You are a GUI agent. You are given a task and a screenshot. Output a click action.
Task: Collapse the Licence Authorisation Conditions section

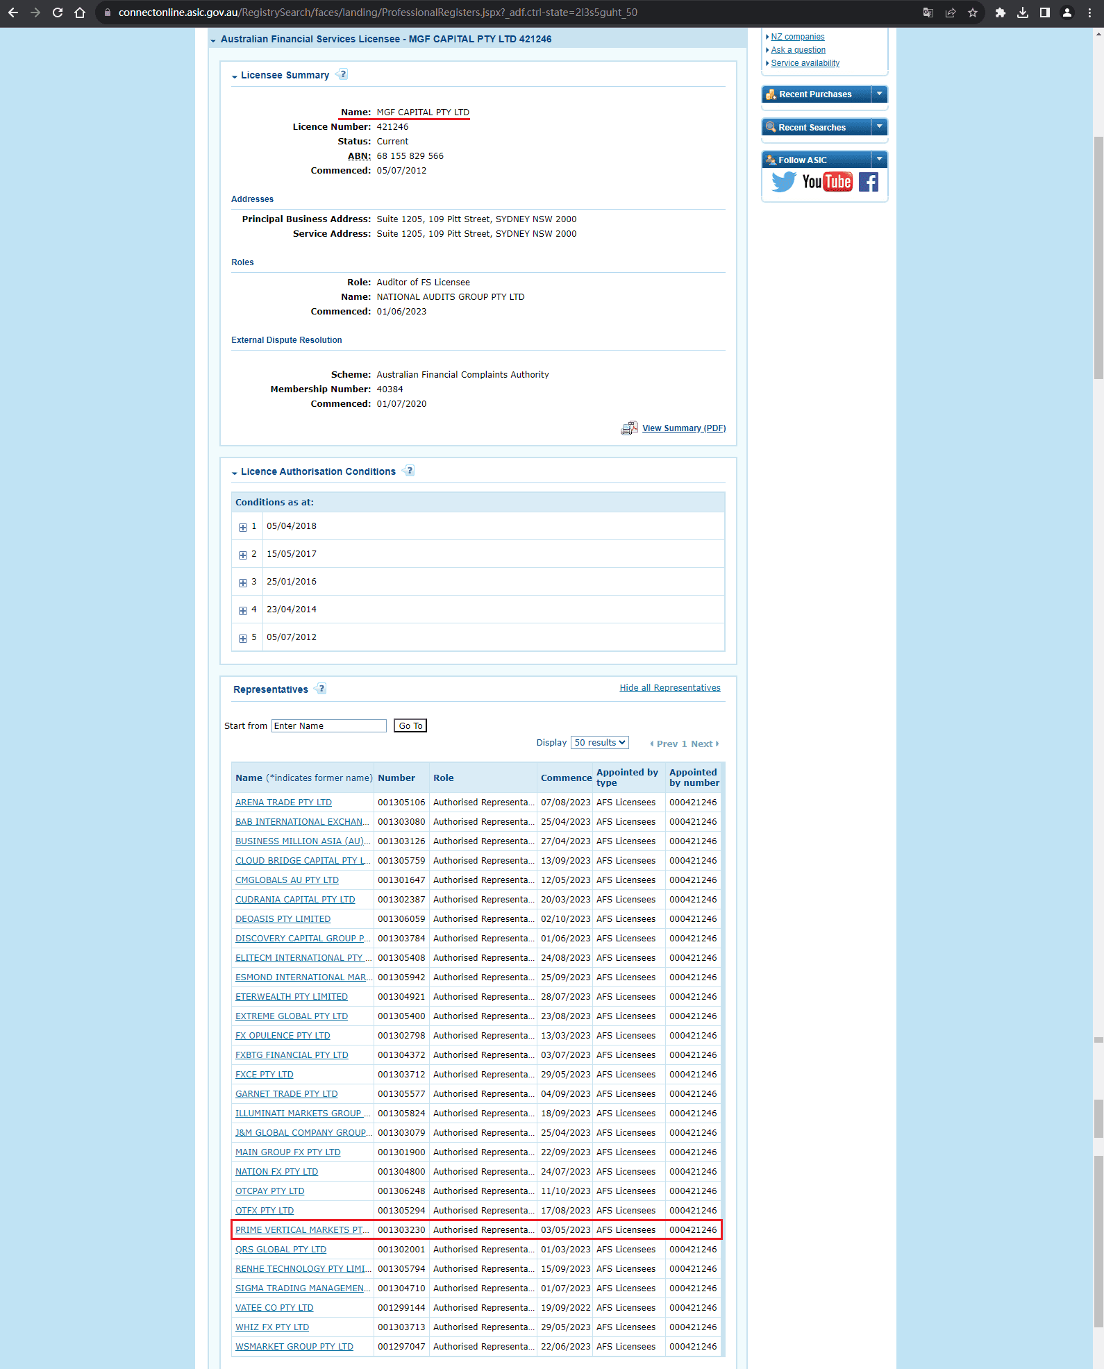[x=235, y=473]
